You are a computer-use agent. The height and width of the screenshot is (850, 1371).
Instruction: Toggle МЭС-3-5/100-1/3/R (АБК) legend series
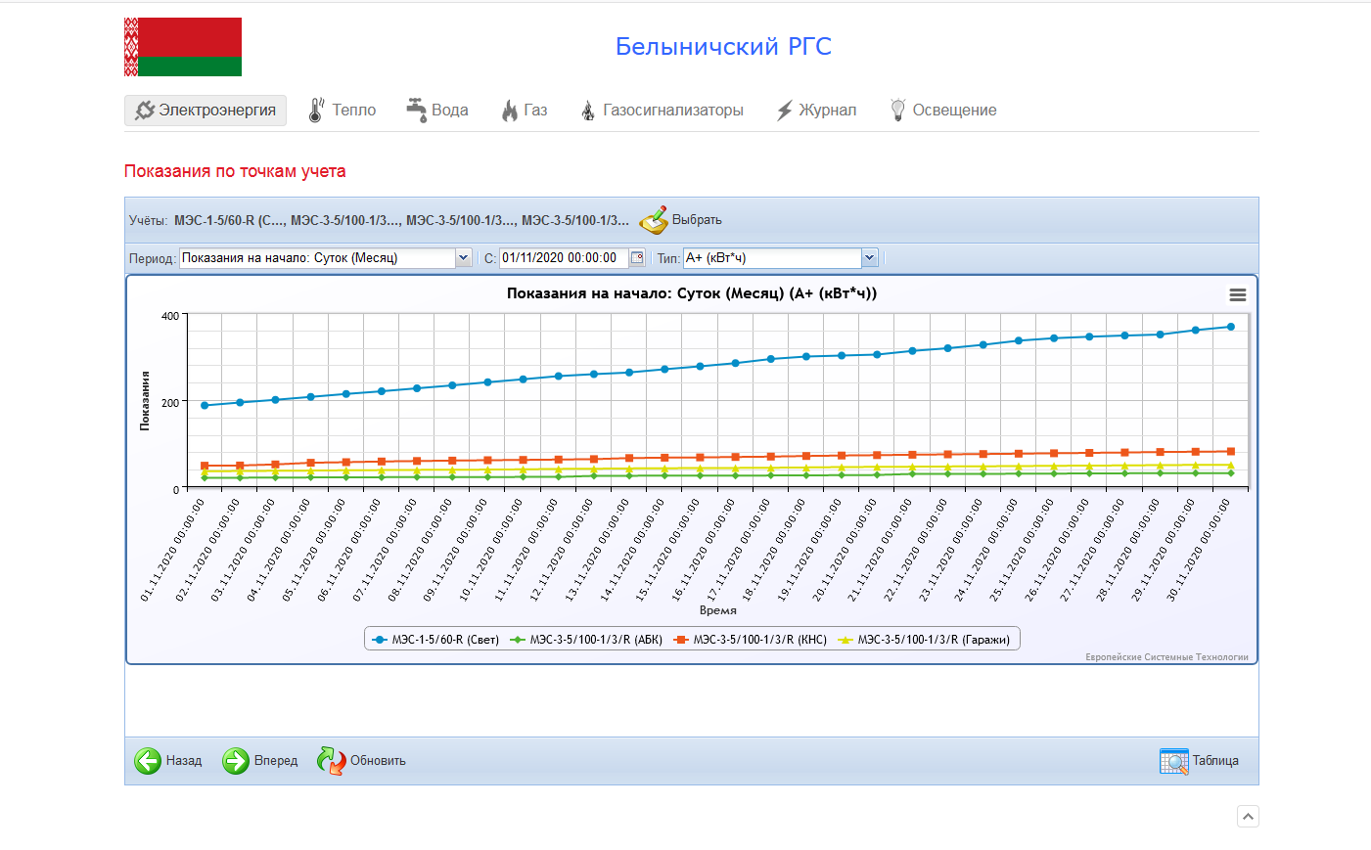point(586,640)
